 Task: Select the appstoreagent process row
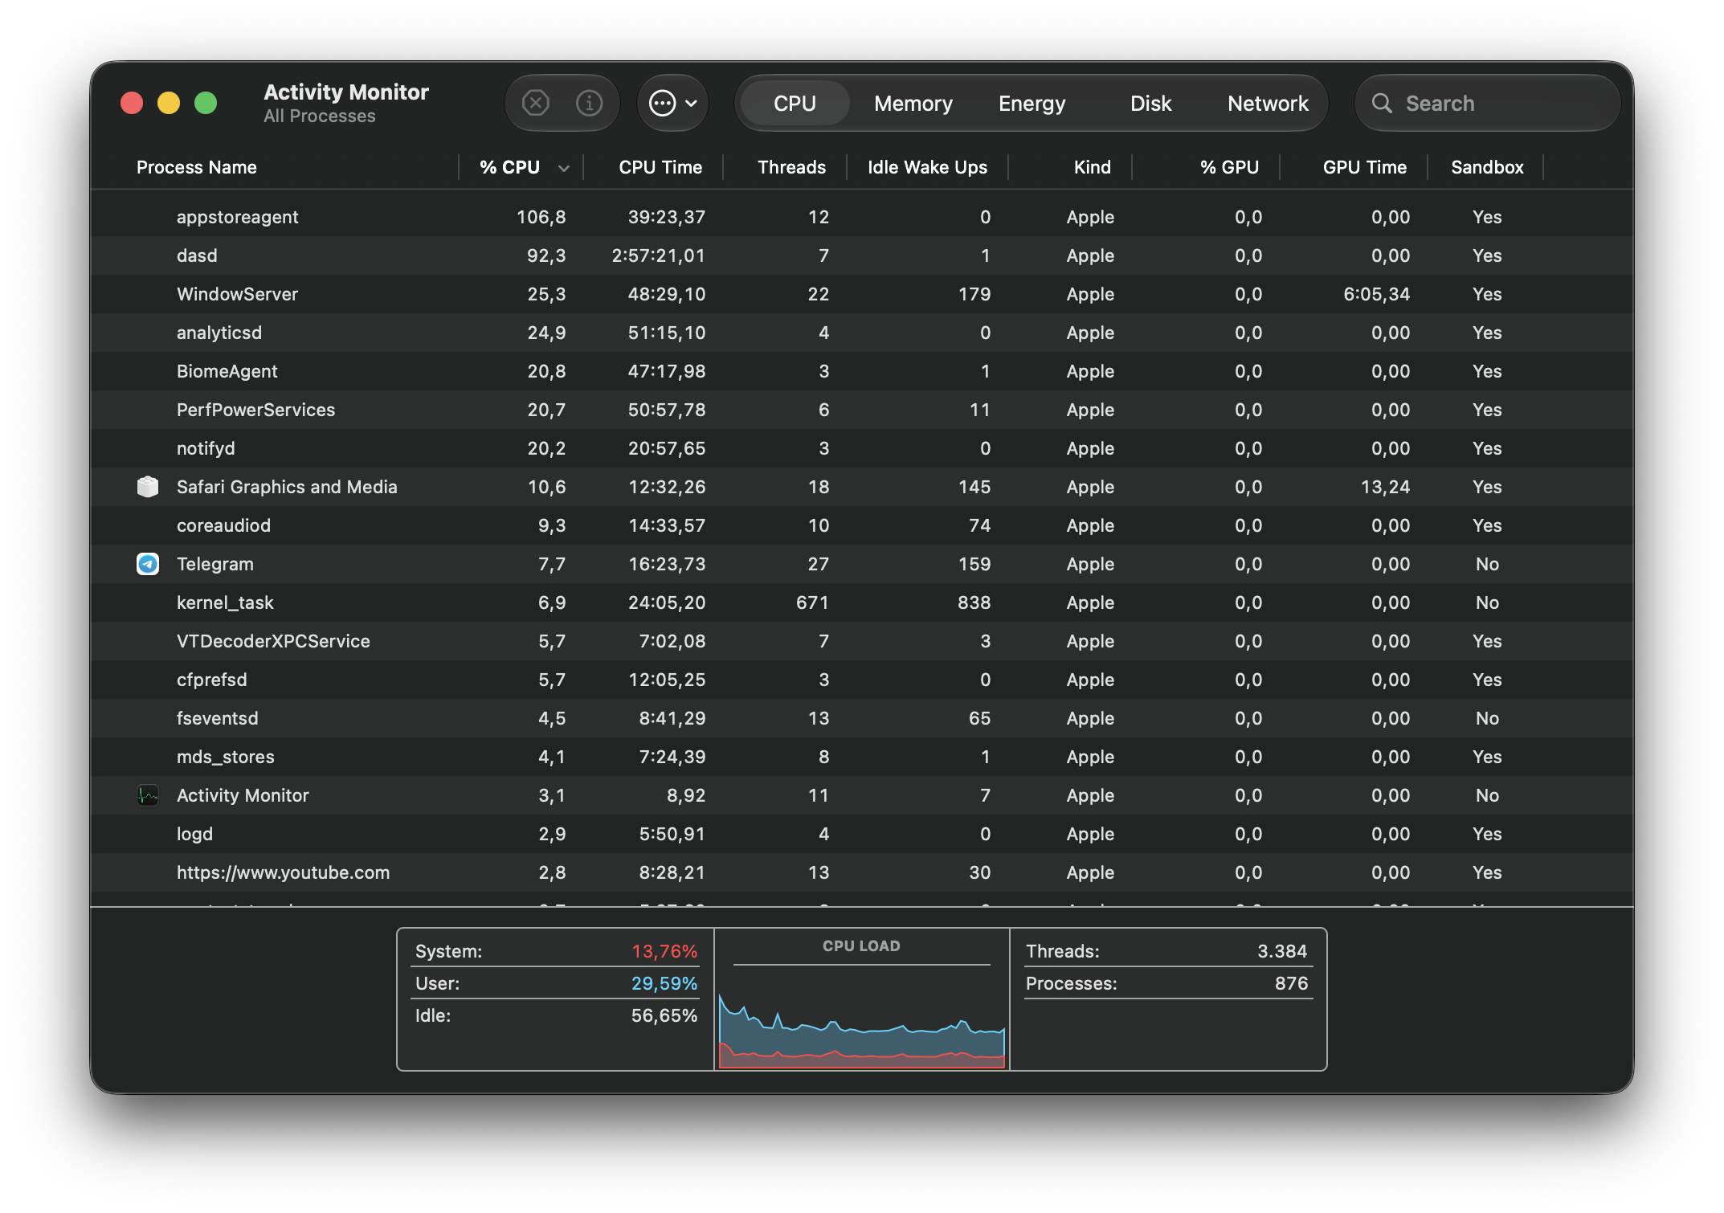[862, 217]
